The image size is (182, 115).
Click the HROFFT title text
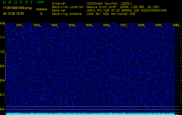(17, 2)
